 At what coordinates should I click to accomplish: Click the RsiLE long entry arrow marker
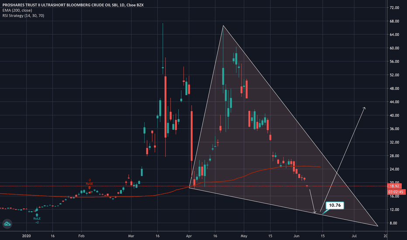37,215
